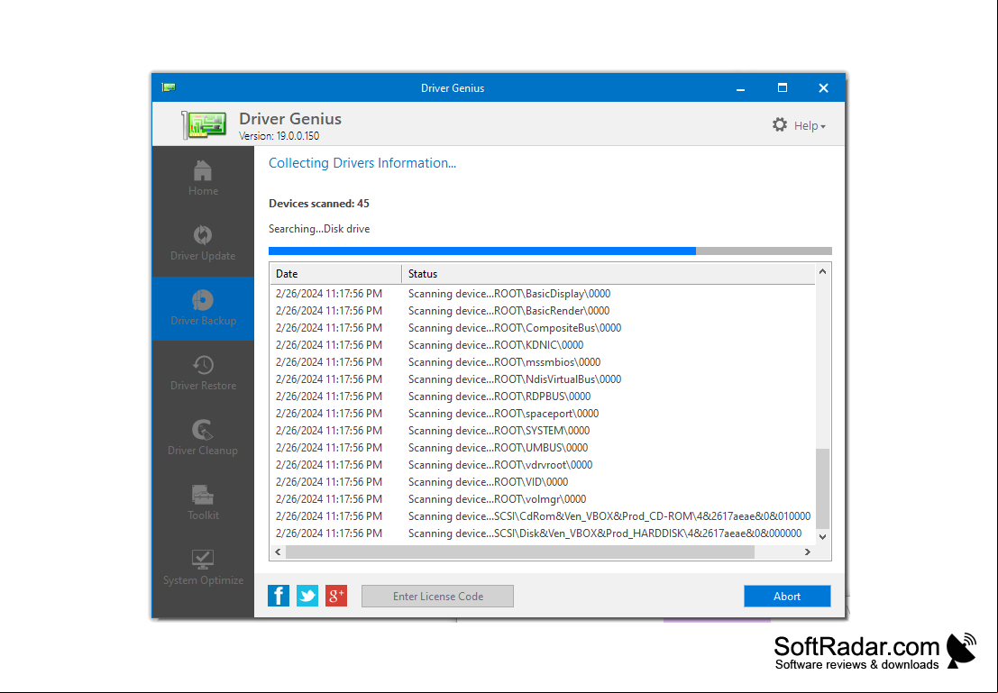998x693 pixels.
Task: Select the ROOT\mssmbios\0000 log row
Action: [543, 362]
